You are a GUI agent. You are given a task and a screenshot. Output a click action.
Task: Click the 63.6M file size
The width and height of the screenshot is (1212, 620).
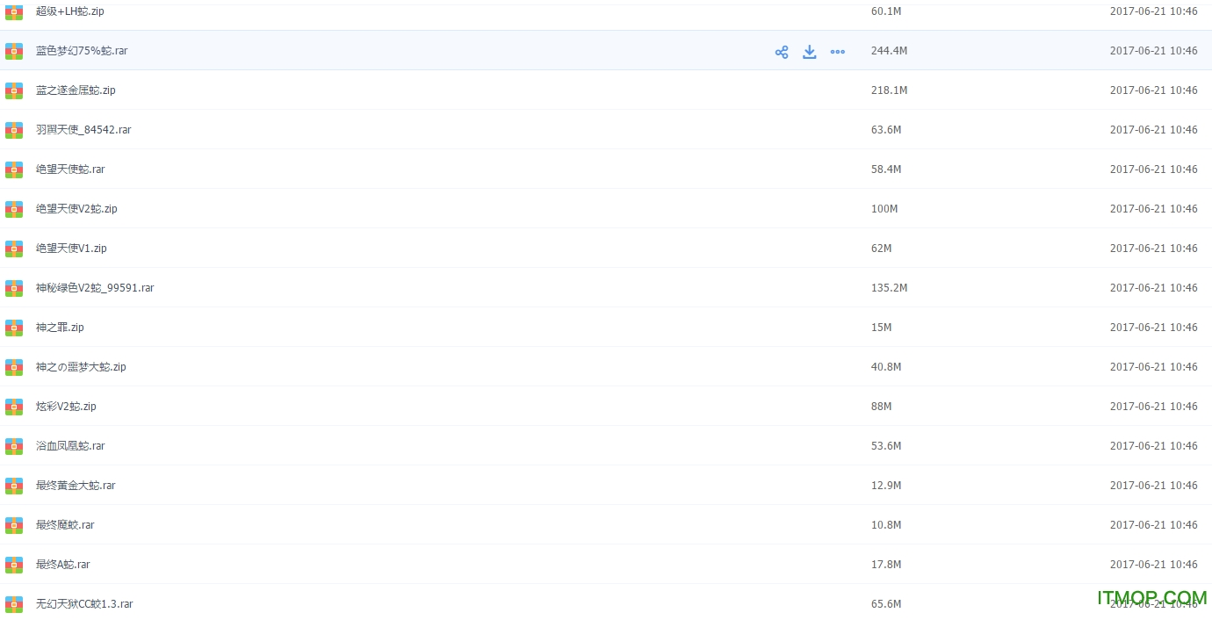pos(886,130)
